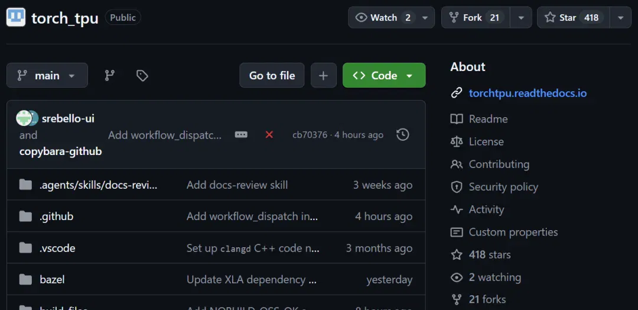638x310 pixels.
Task: Open the .vscode folder
Action: click(x=57, y=248)
